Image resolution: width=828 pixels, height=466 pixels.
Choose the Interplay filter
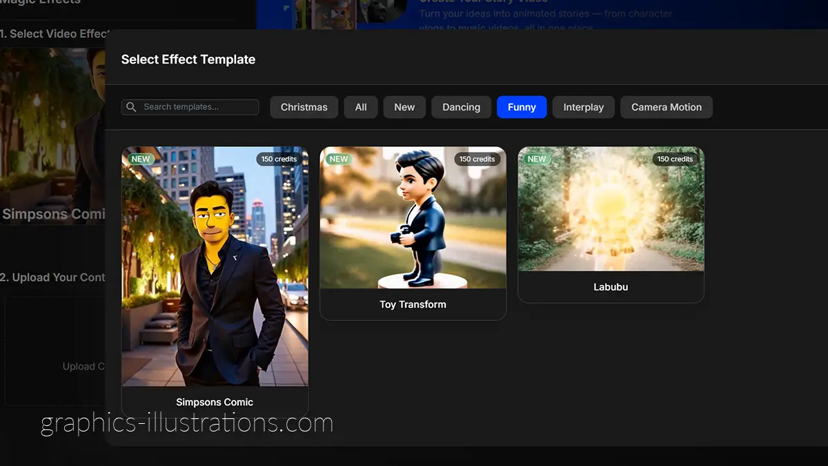(x=583, y=107)
